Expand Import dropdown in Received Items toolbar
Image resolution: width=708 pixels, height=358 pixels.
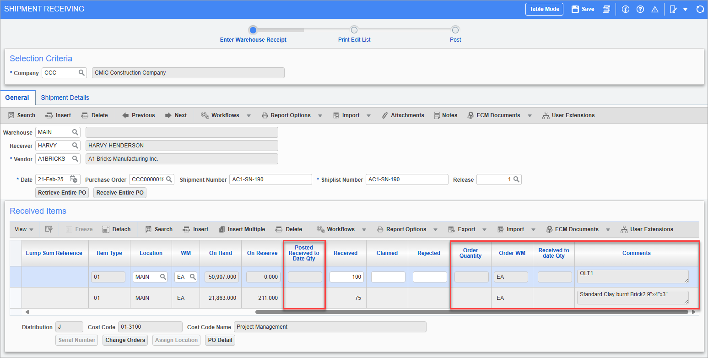tap(533, 230)
